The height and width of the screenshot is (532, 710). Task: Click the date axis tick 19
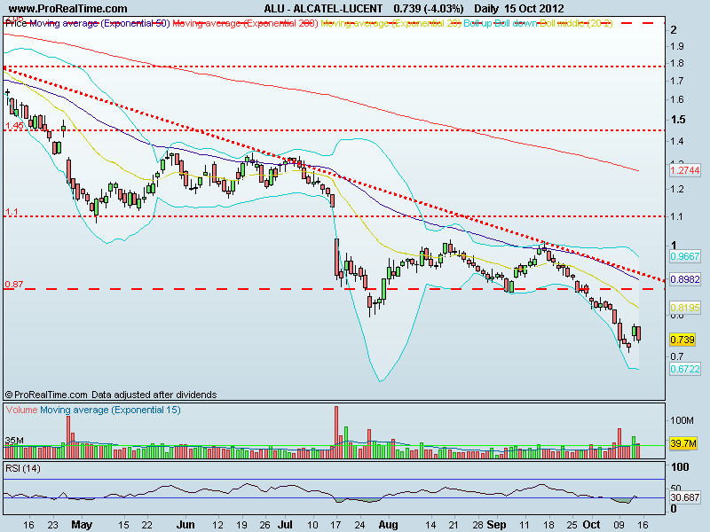point(241,525)
